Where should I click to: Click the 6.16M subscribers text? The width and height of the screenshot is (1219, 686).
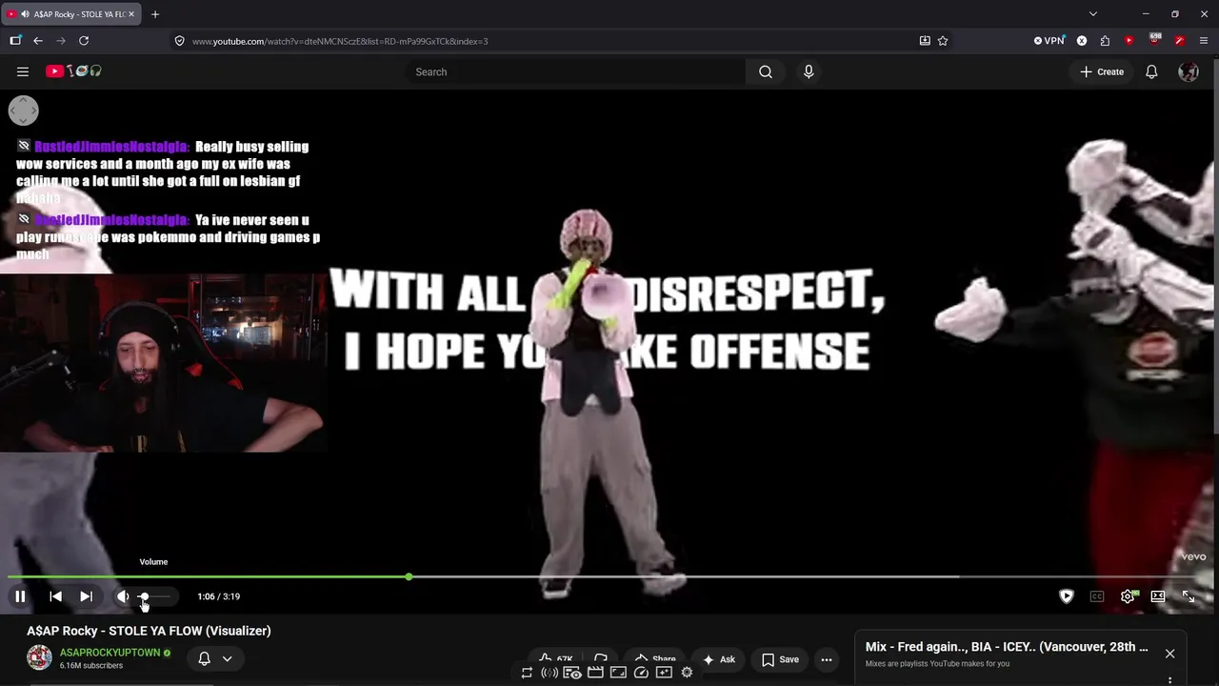click(91, 665)
